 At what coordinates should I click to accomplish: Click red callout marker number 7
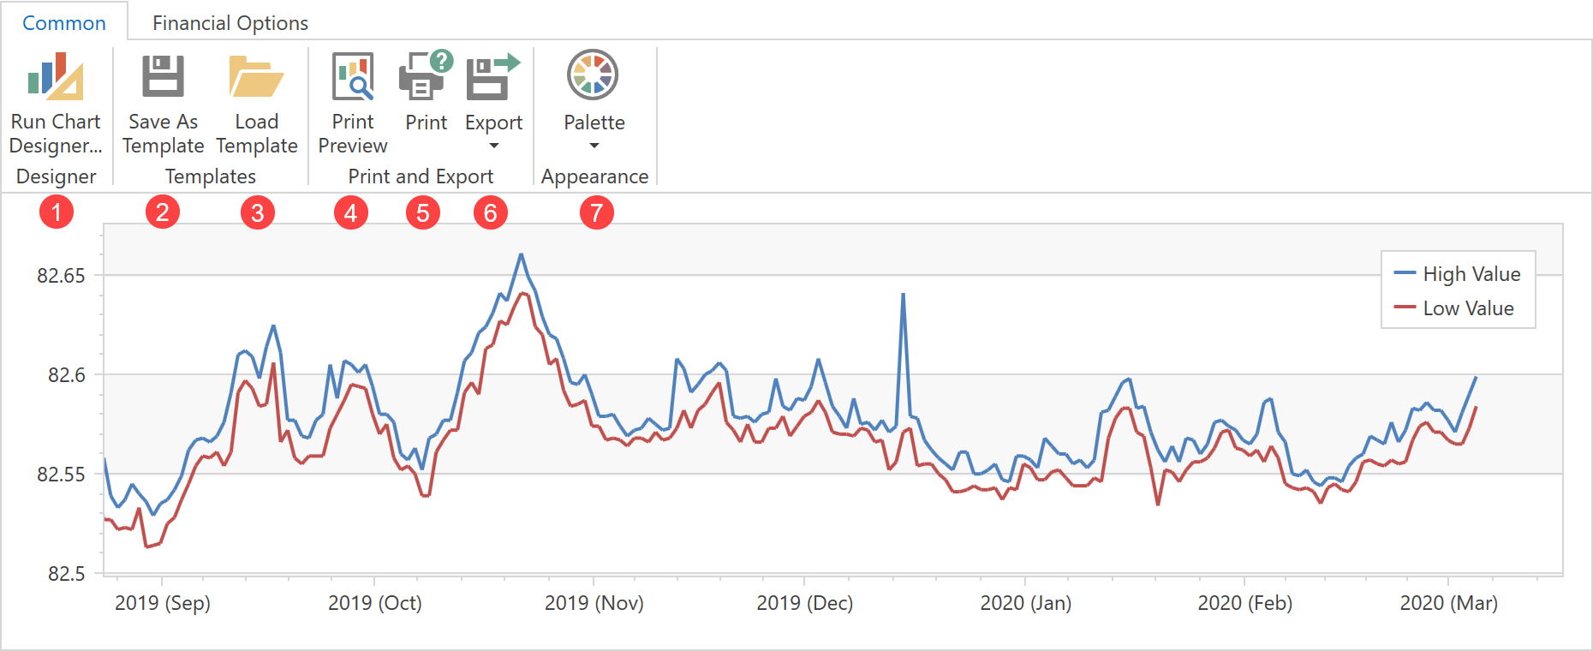click(597, 212)
